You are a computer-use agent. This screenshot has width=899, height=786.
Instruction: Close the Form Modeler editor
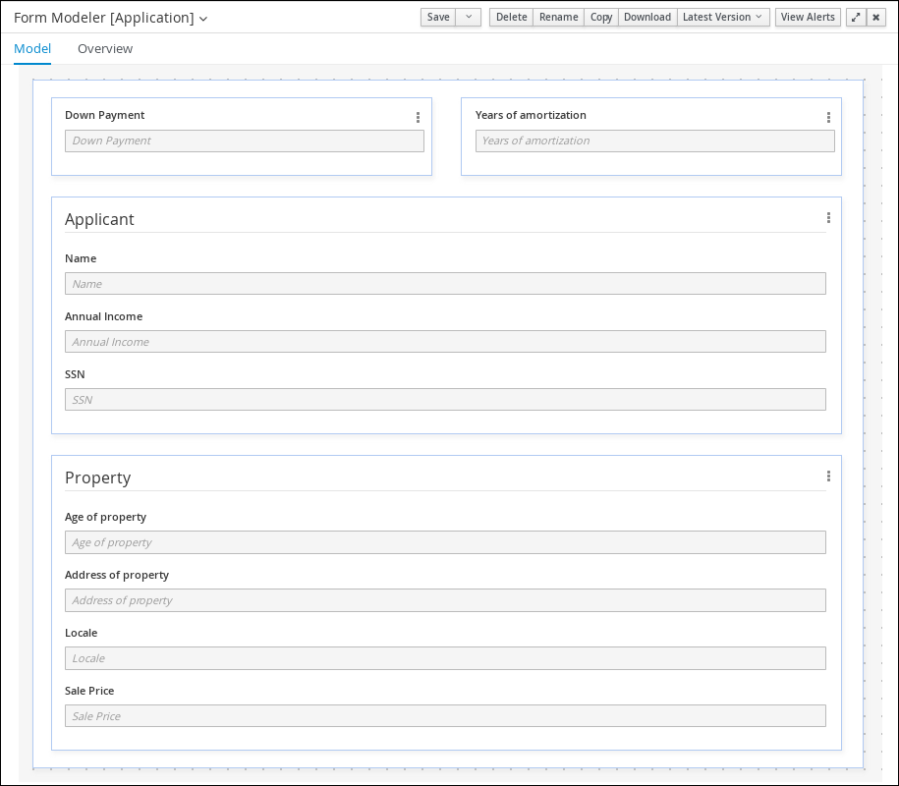tap(875, 18)
